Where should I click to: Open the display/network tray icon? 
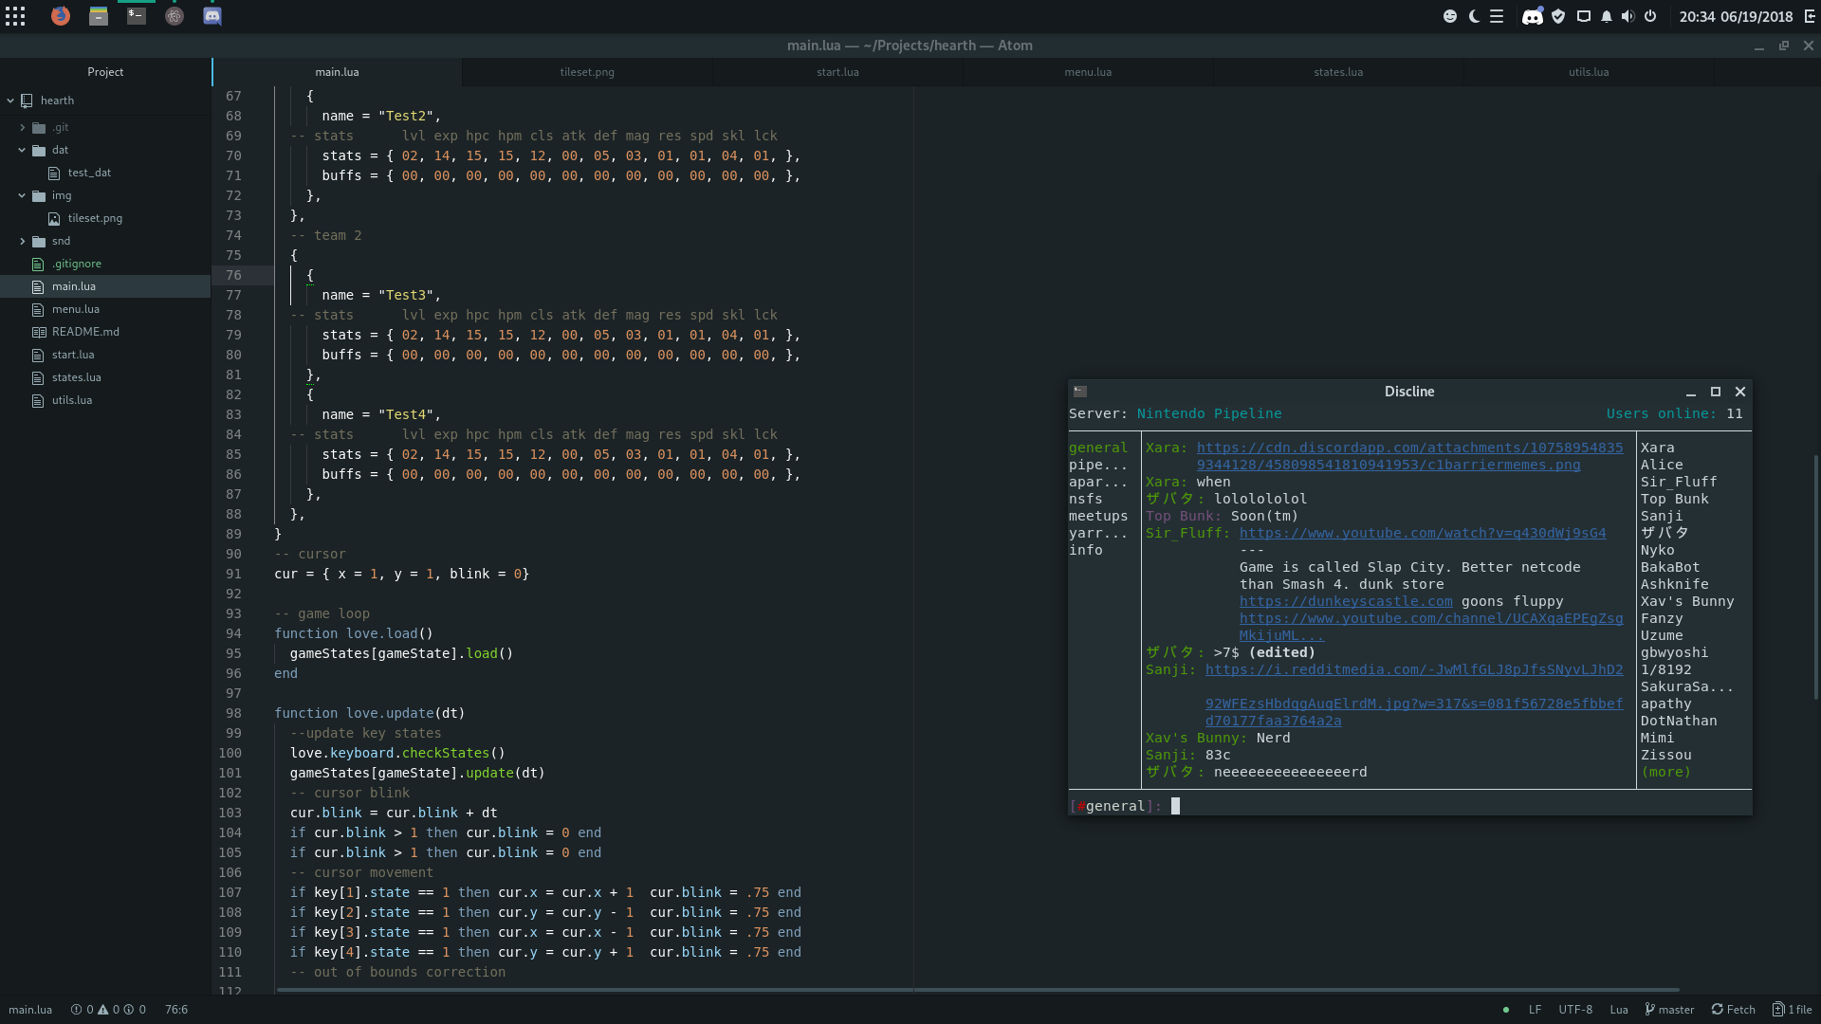tap(1583, 16)
